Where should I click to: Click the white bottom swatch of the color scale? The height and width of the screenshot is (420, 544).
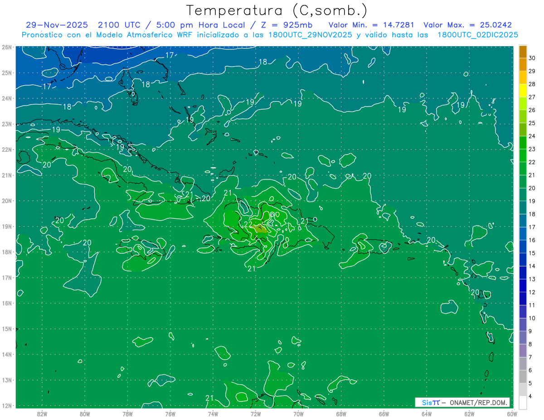pyautogui.click(x=523, y=402)
